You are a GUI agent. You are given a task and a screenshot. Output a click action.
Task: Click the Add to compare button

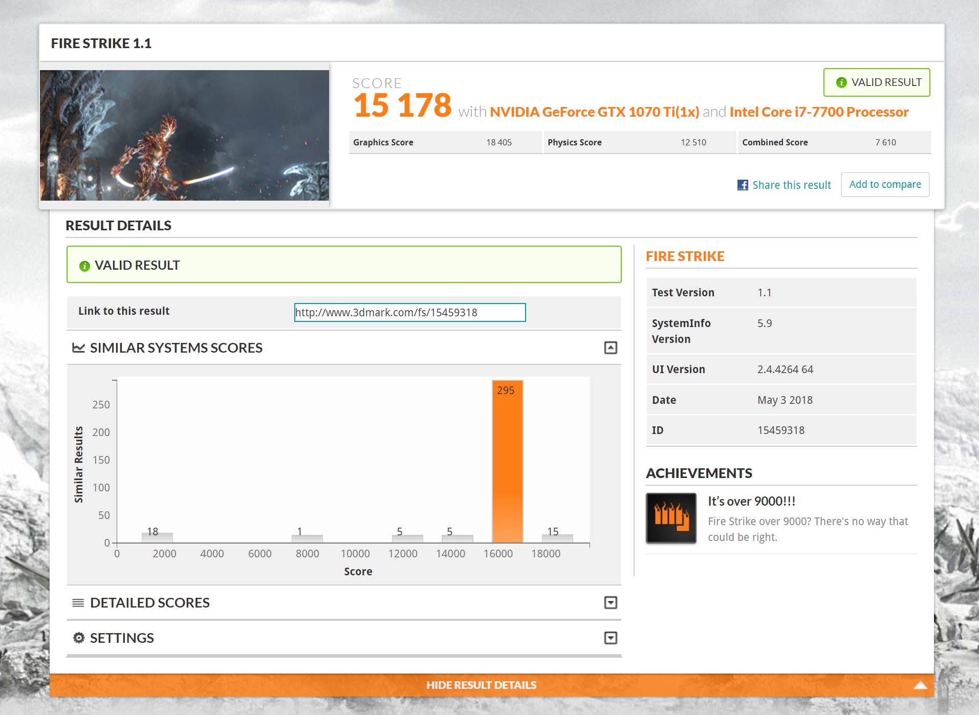(885, 184)
